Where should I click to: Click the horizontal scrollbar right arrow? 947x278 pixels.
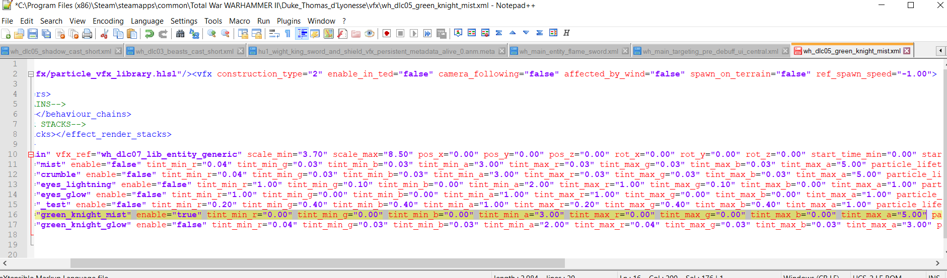tap(937, 263)
